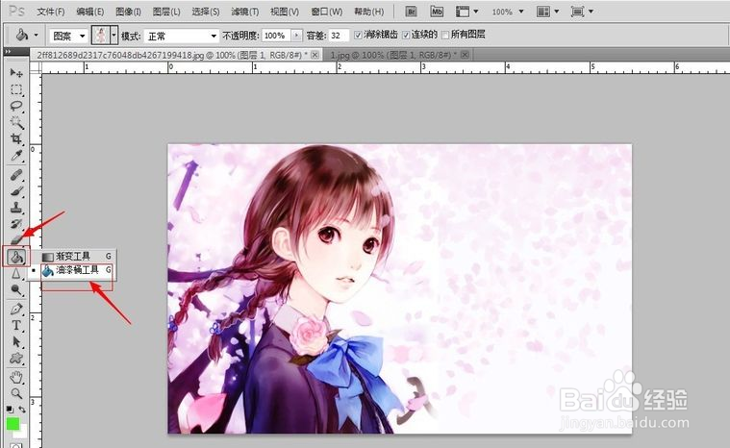Expand the toolbox with double-arrow
This screenshot has width=730, height=448.
8,51
